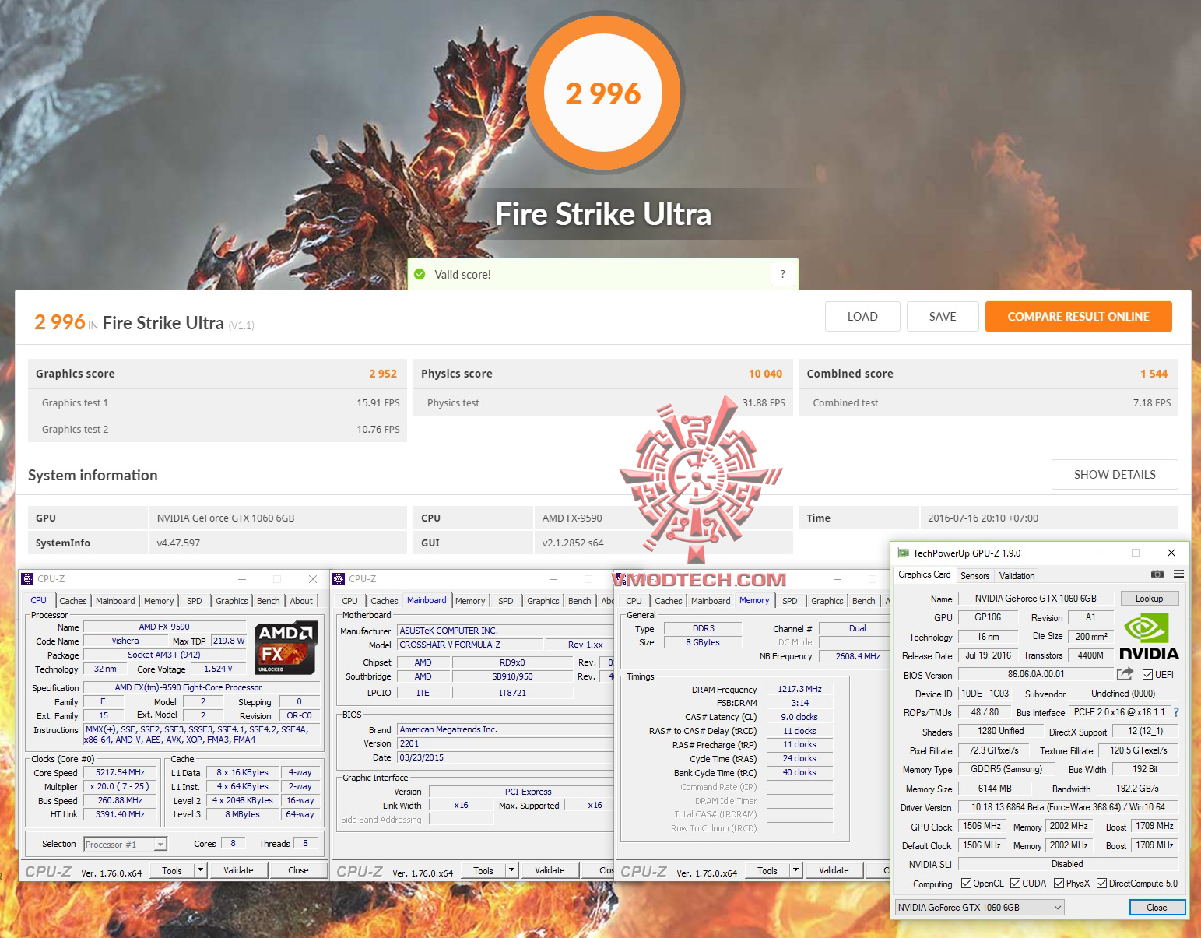Click the Lookup button icon in GPU-Z
1201x938 pixels.
click(x=1150, y=598)
